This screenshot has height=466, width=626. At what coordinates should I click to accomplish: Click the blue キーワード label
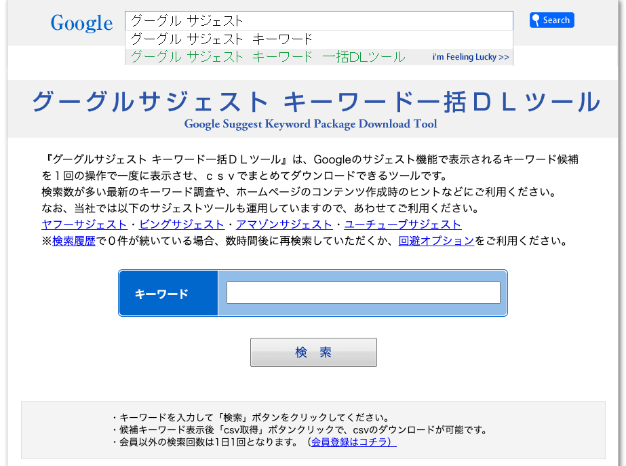pyautogui.click(x=168, y=294)
